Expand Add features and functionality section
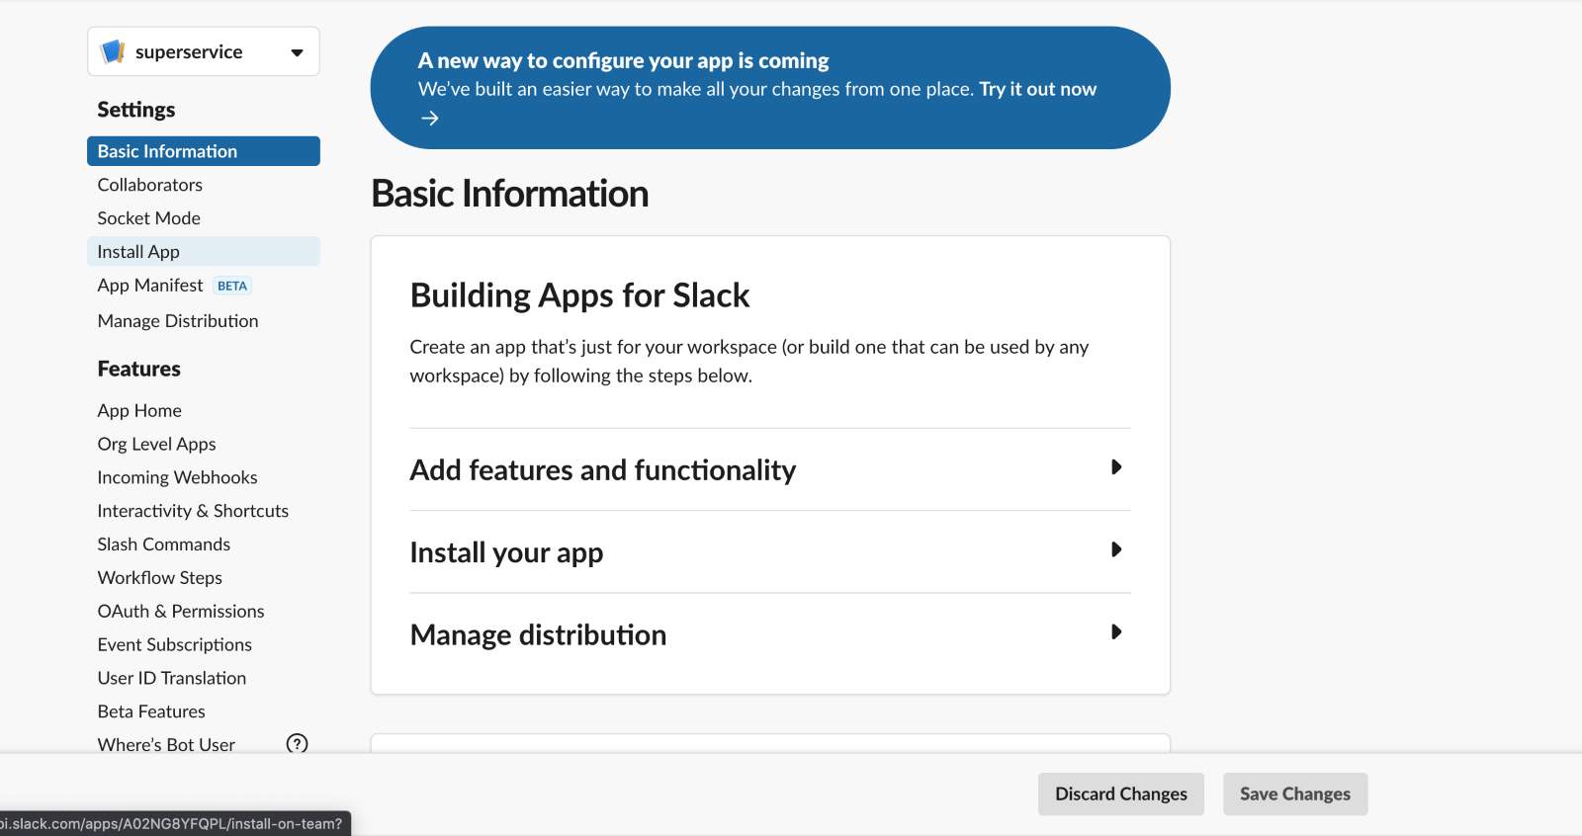Viewport: 1582px width, 836px height. tap(1115, 467)
